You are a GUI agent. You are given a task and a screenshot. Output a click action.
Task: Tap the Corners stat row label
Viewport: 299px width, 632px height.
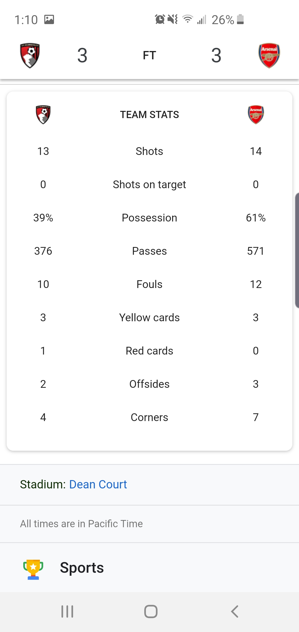point(149,417)
